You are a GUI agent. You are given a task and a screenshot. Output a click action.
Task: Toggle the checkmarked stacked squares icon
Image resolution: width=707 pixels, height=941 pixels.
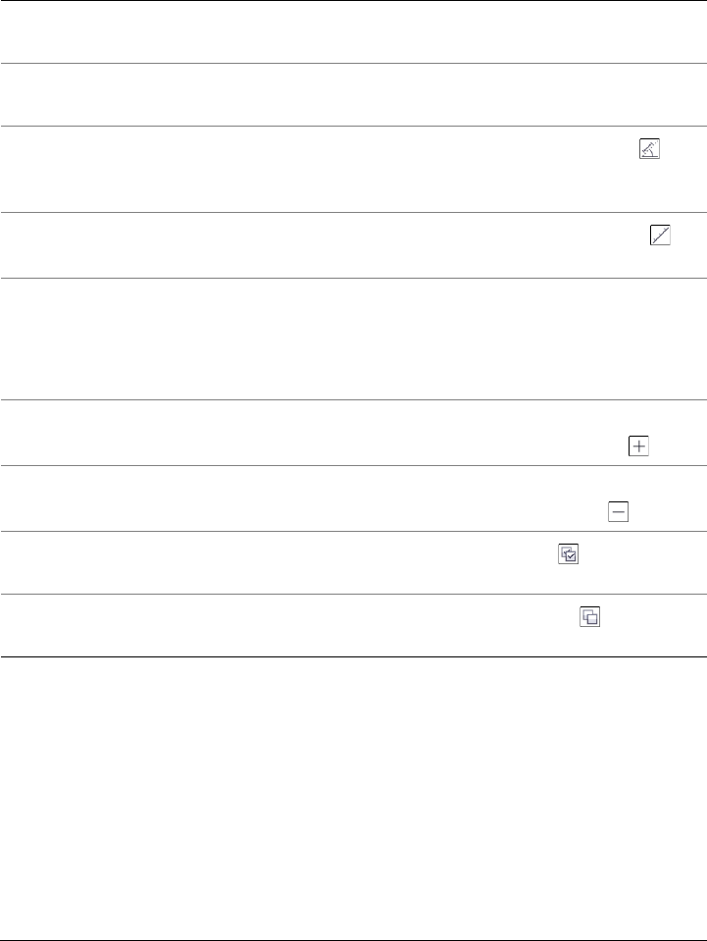pos(569,553)
